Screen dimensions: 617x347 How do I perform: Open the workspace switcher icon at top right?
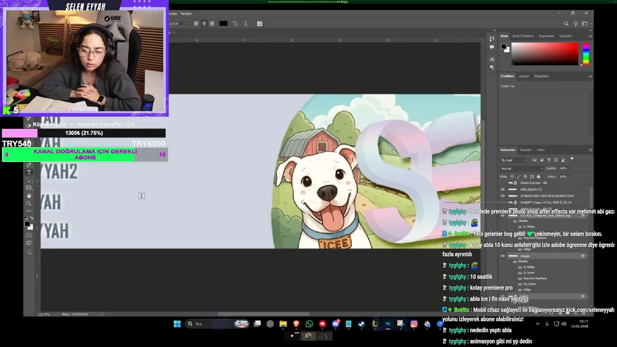coord(585,24)
